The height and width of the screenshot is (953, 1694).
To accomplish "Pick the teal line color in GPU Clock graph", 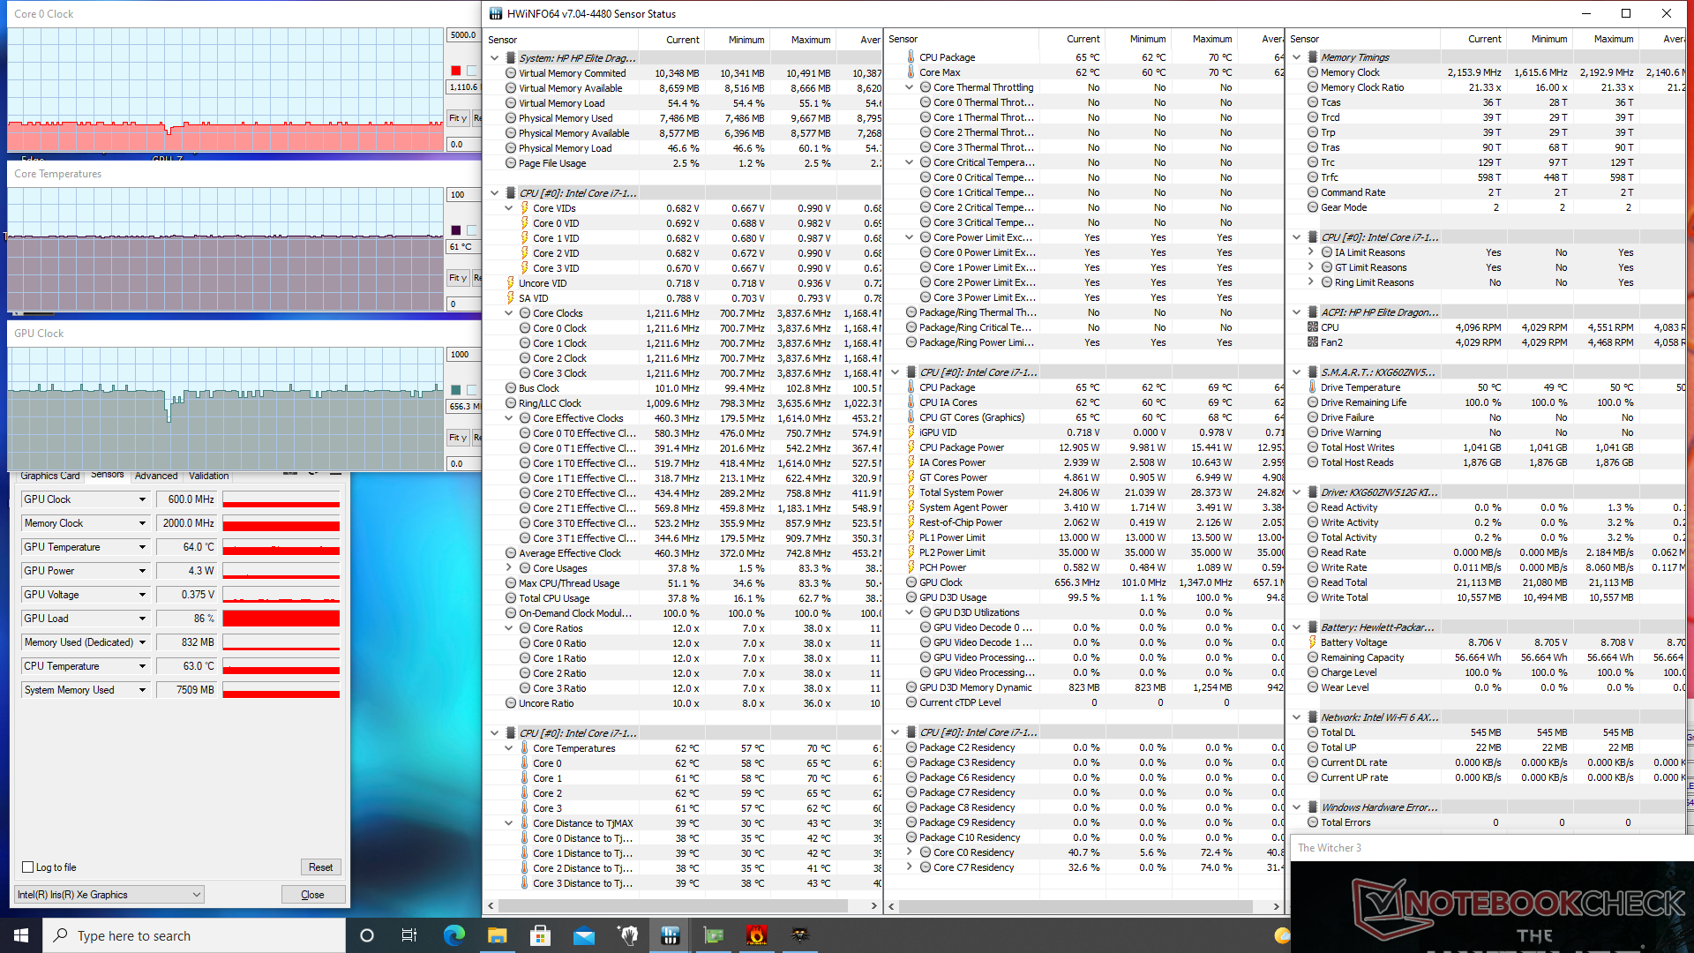I will [456, 390].
